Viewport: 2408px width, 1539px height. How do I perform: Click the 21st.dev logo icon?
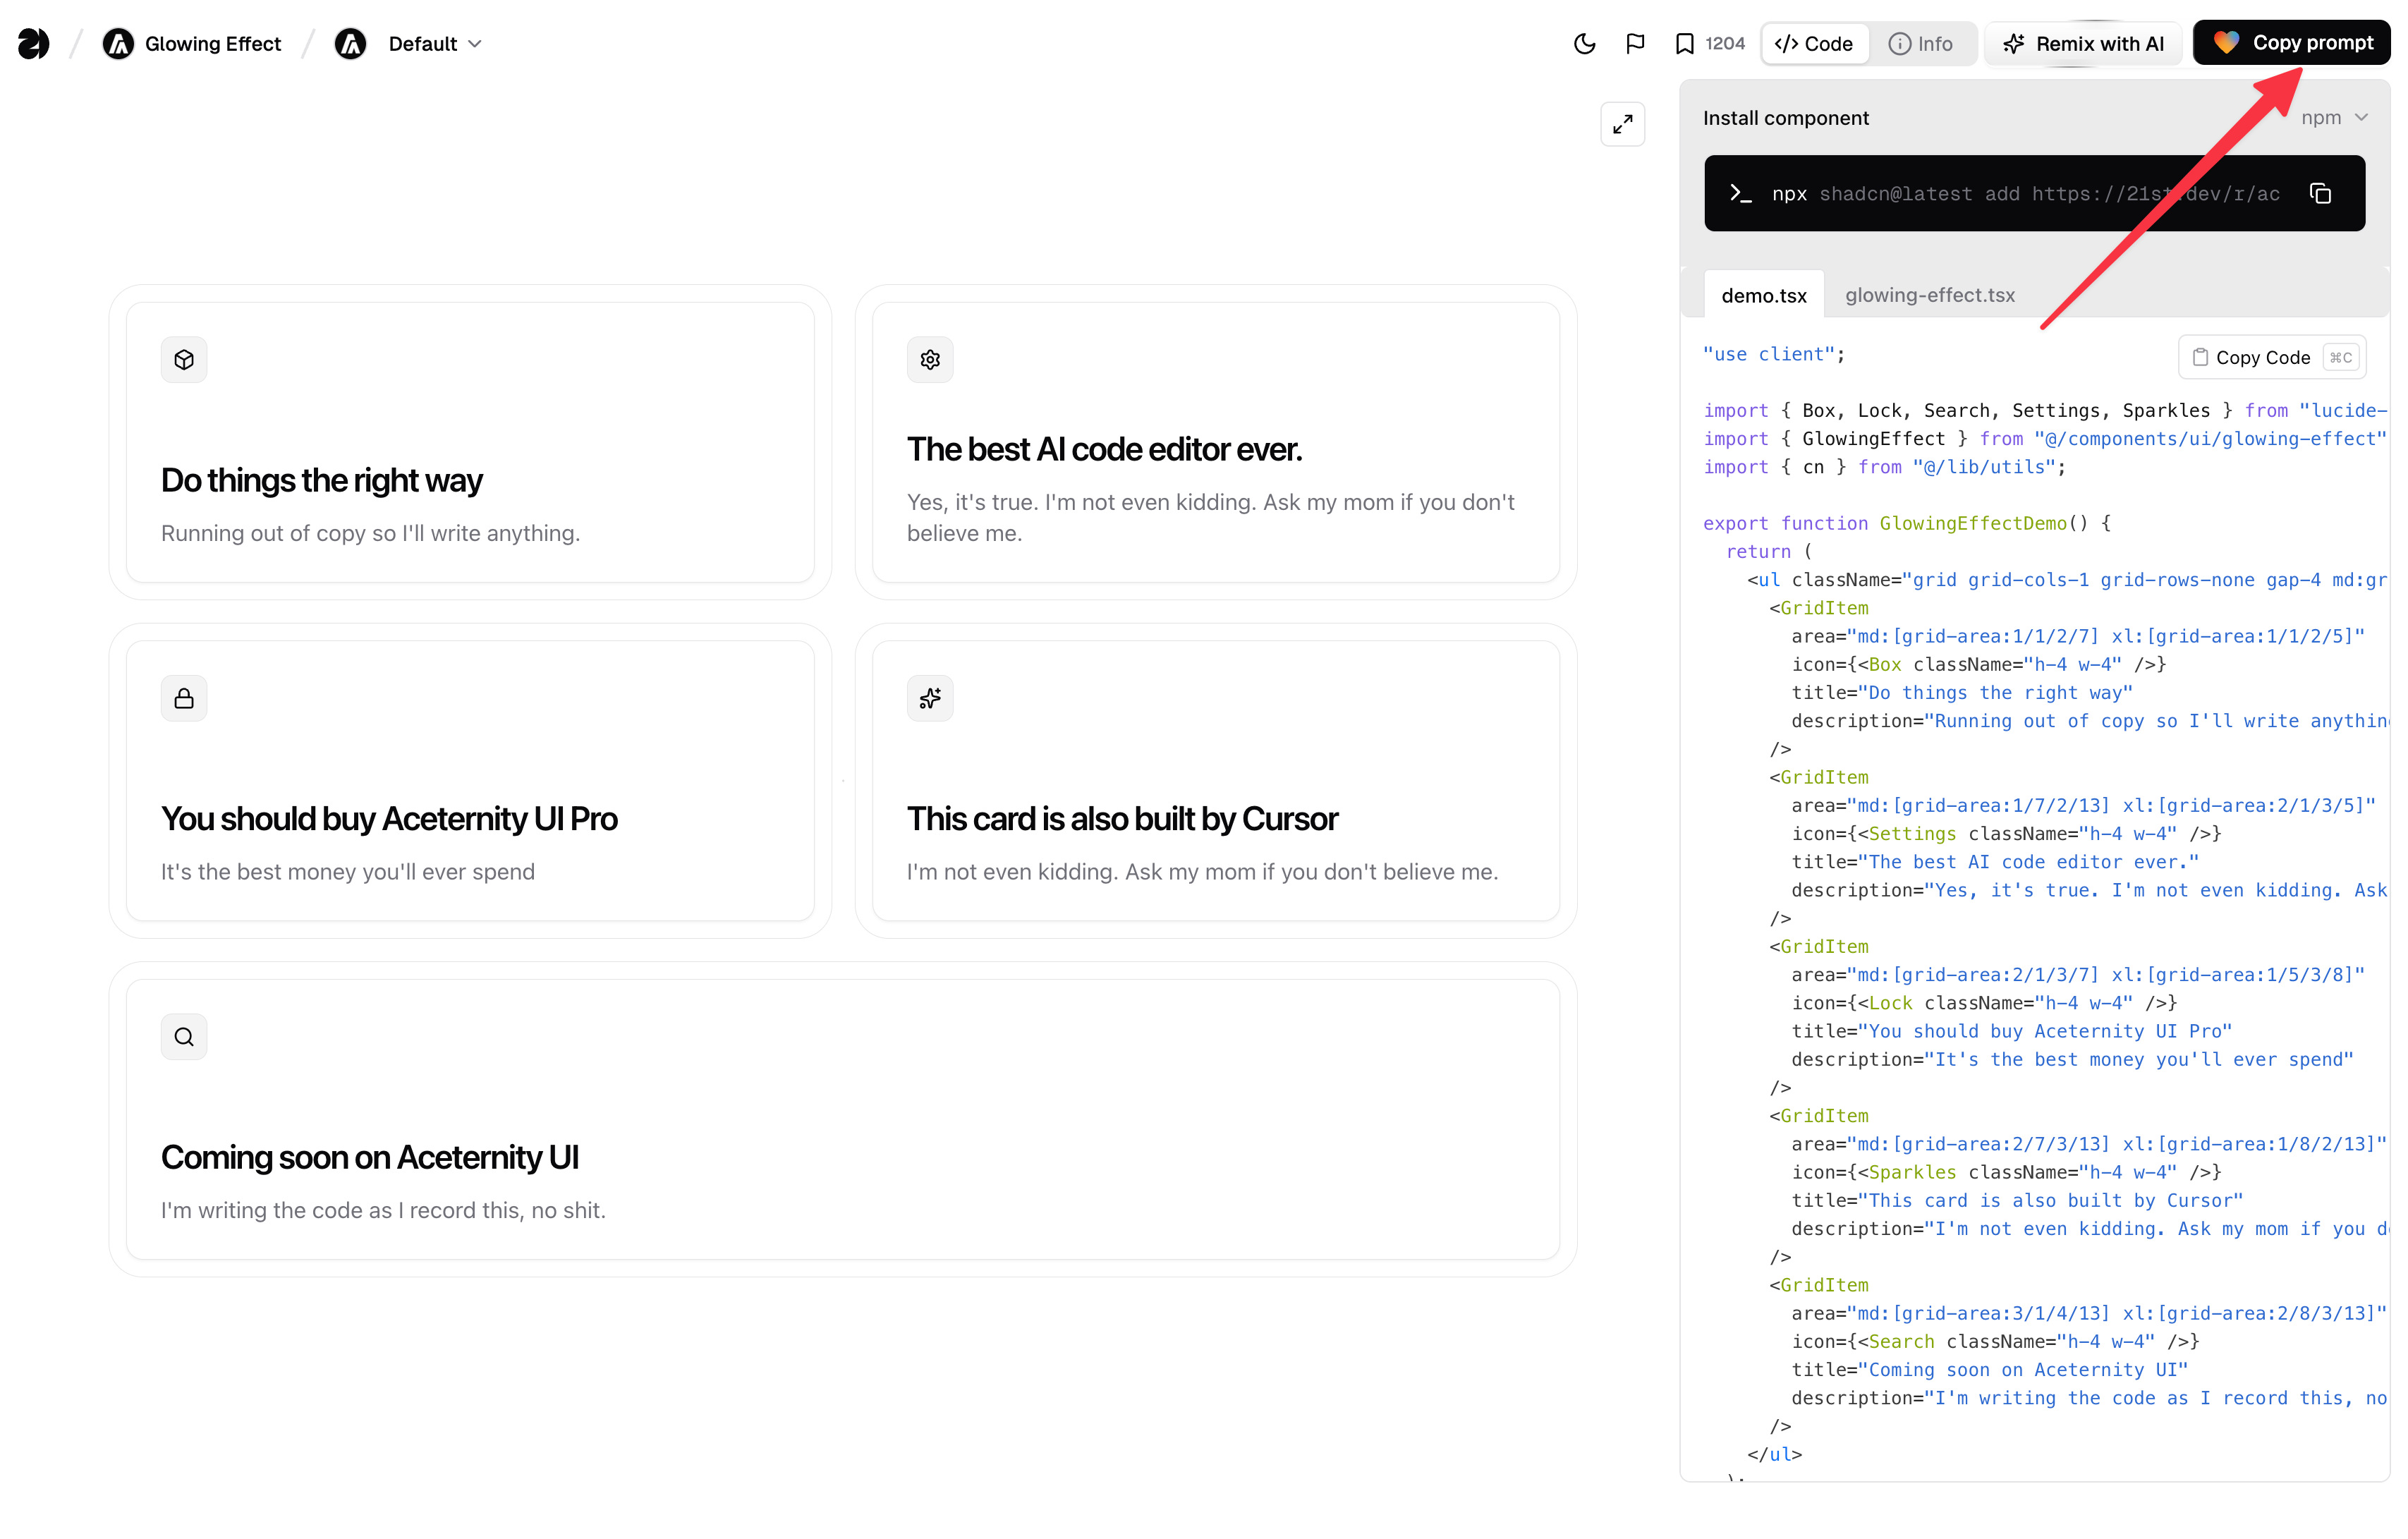[x=33, y=44]
